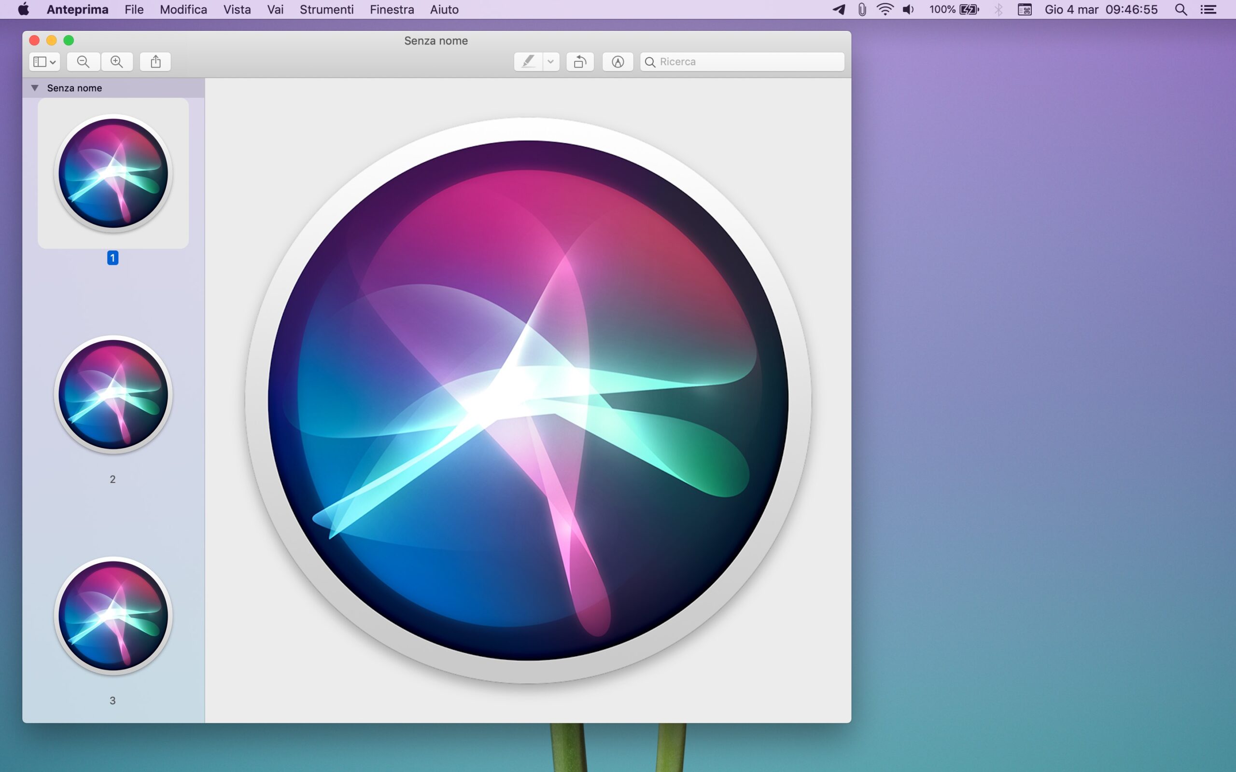Open the Vista menu
Viewport: 1236px width, 772px height.
pyautogui.click(x=237, y=10)
